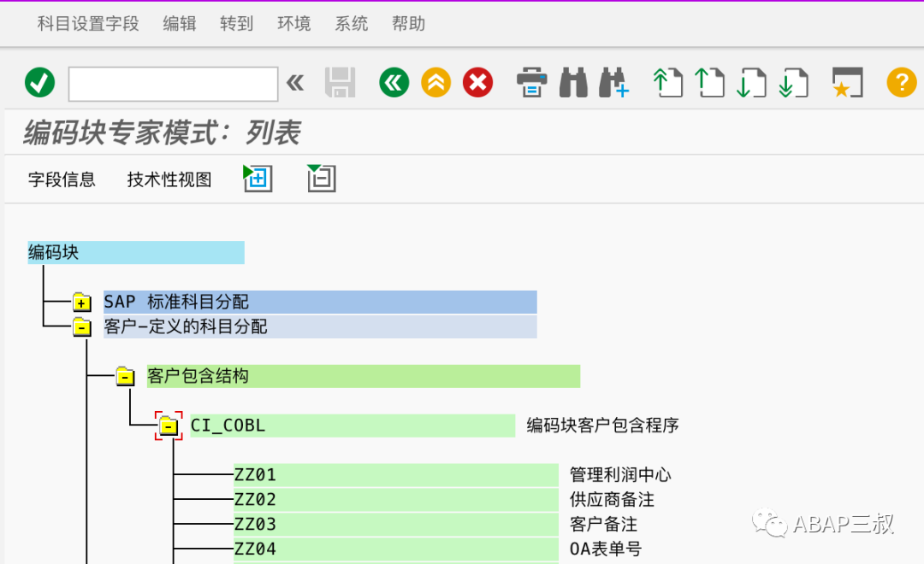Go to First Page icon

[668, 82]
